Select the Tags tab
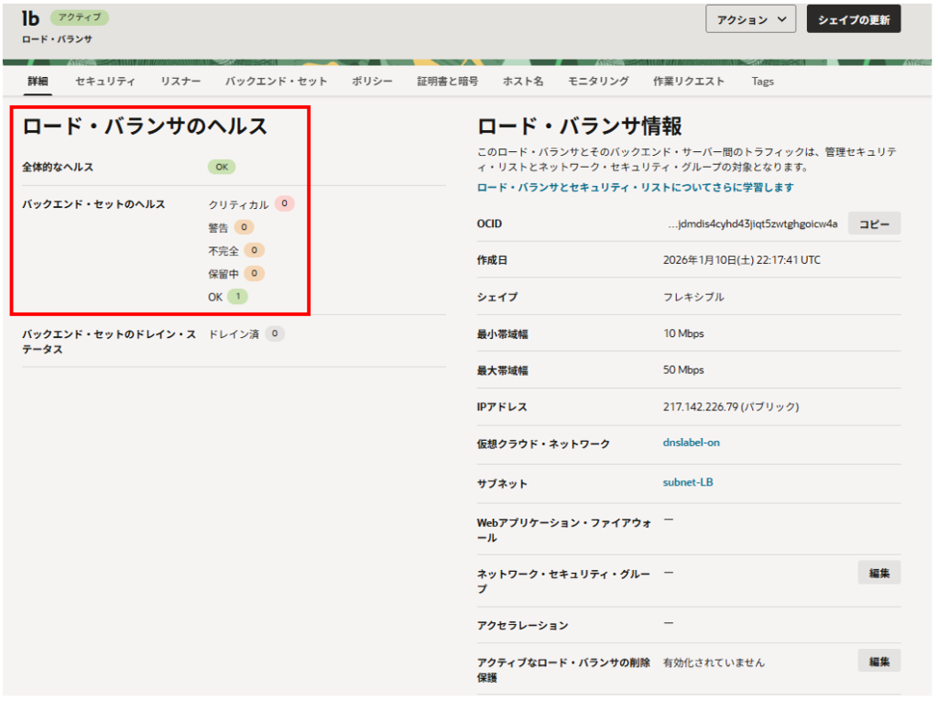Image resolution: width=938 pixels, height=701 pixels. [762, 82]
